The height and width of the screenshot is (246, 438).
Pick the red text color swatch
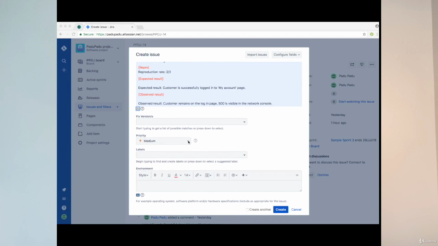pyautogui.click(x=176, y=175)
